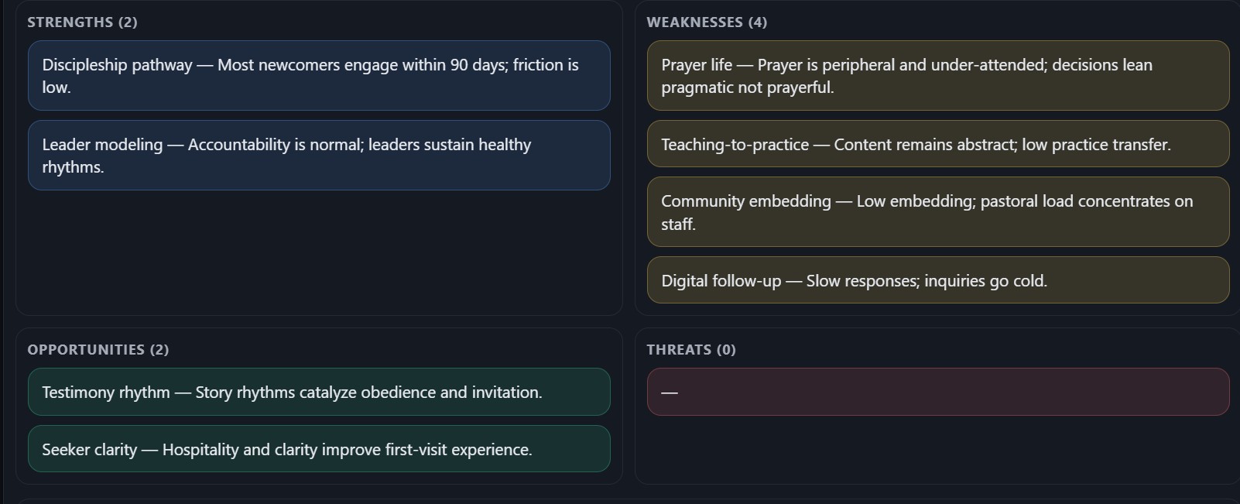This screenshot has width=1240, height=504.
Task: Choose the Digital follow-up weakness card
Action: (x=938, y=280)
